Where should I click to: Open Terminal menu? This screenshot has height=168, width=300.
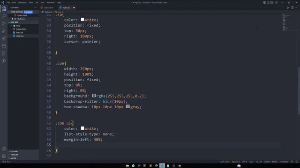click(50, 3)
